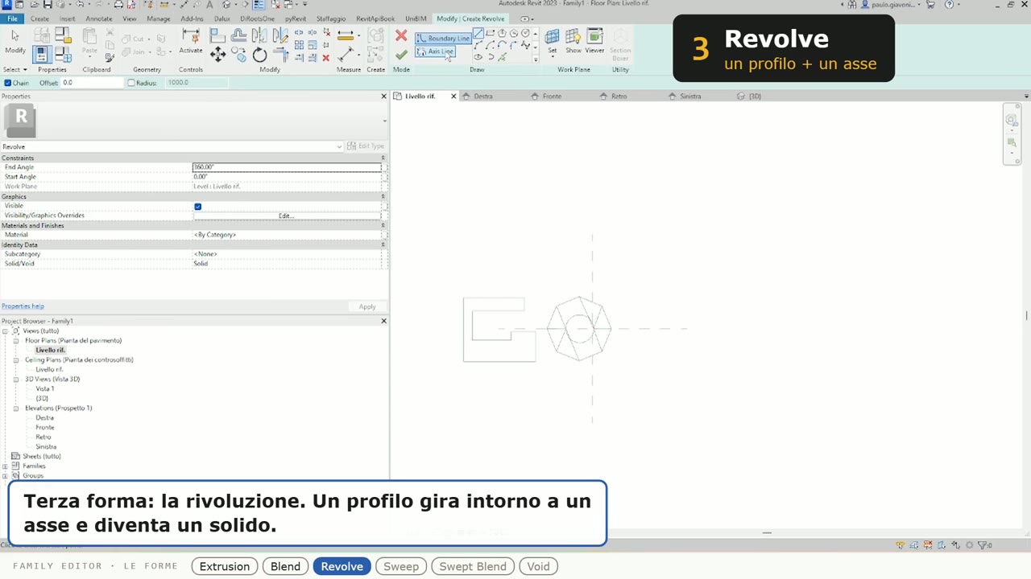Click the Undo icon in quick access toolbar

79,5
